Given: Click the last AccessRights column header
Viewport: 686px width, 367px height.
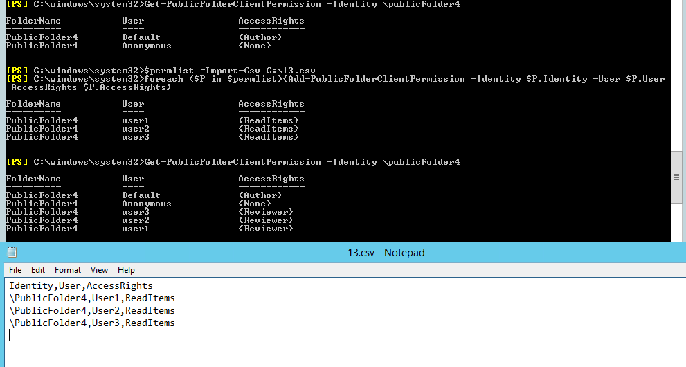Looking at the screenshot, I should click(271, 179).
